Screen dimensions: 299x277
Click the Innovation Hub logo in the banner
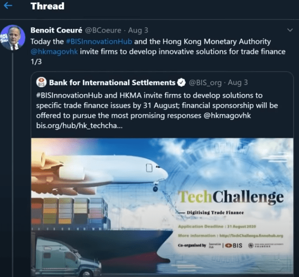tap(214, 245)
